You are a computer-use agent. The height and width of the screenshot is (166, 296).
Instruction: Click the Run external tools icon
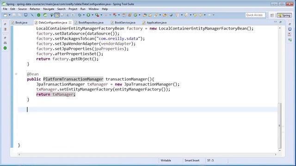(97, 15)
